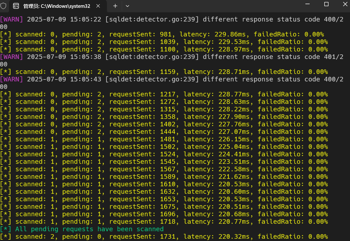Click the line with requestSent: 1444
Screen dimensions: 350x241
tap(164, 132)
